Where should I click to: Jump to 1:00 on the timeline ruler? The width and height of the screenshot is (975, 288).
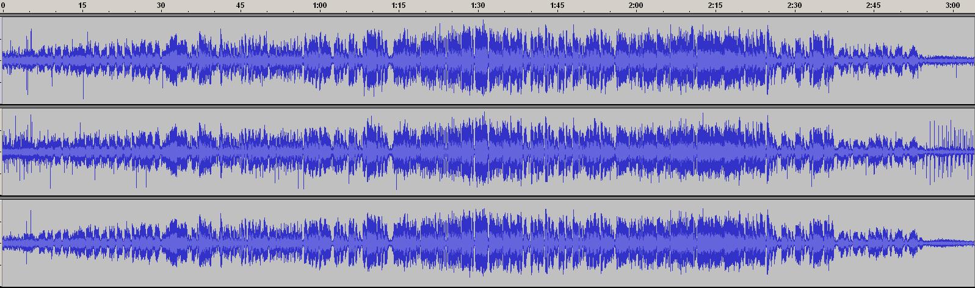pos(319,5)
